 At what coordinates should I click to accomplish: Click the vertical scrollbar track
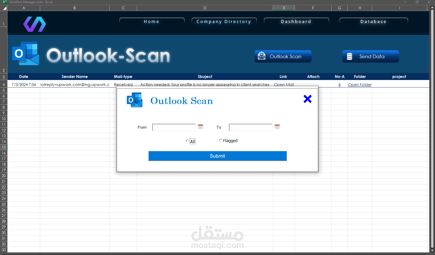coord(432,129)
